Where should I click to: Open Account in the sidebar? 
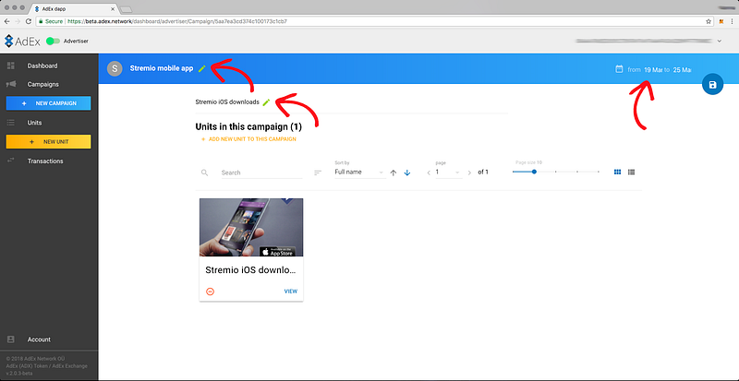pos(39,339)
